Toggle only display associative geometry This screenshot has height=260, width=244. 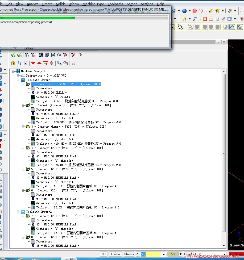coord(65,63)
